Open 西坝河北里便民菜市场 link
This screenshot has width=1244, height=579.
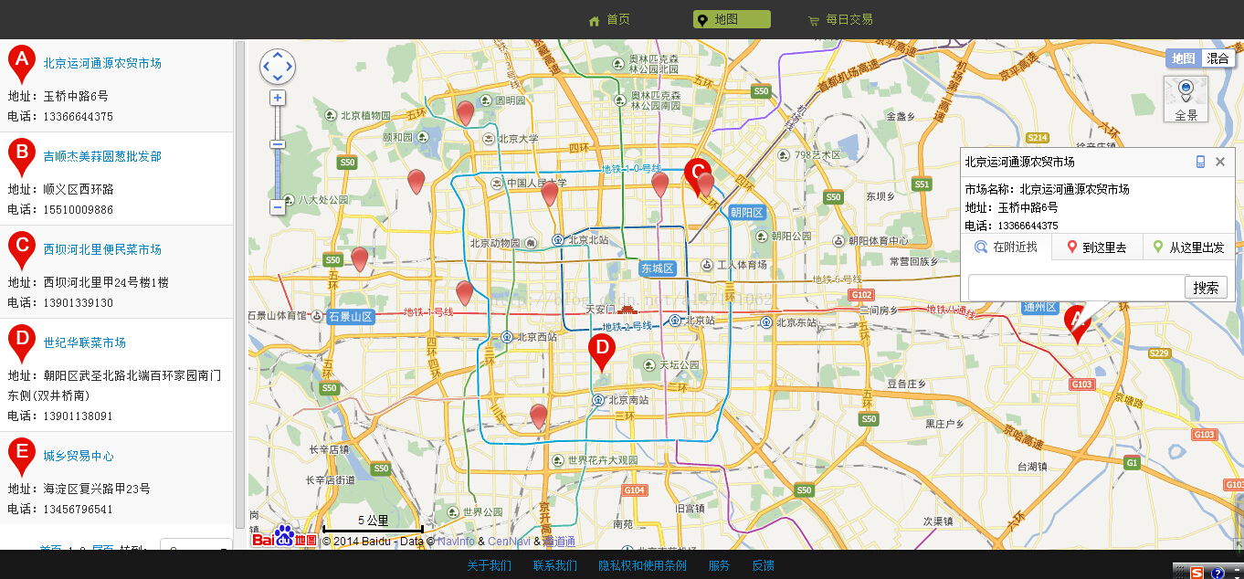coord(102,249)
